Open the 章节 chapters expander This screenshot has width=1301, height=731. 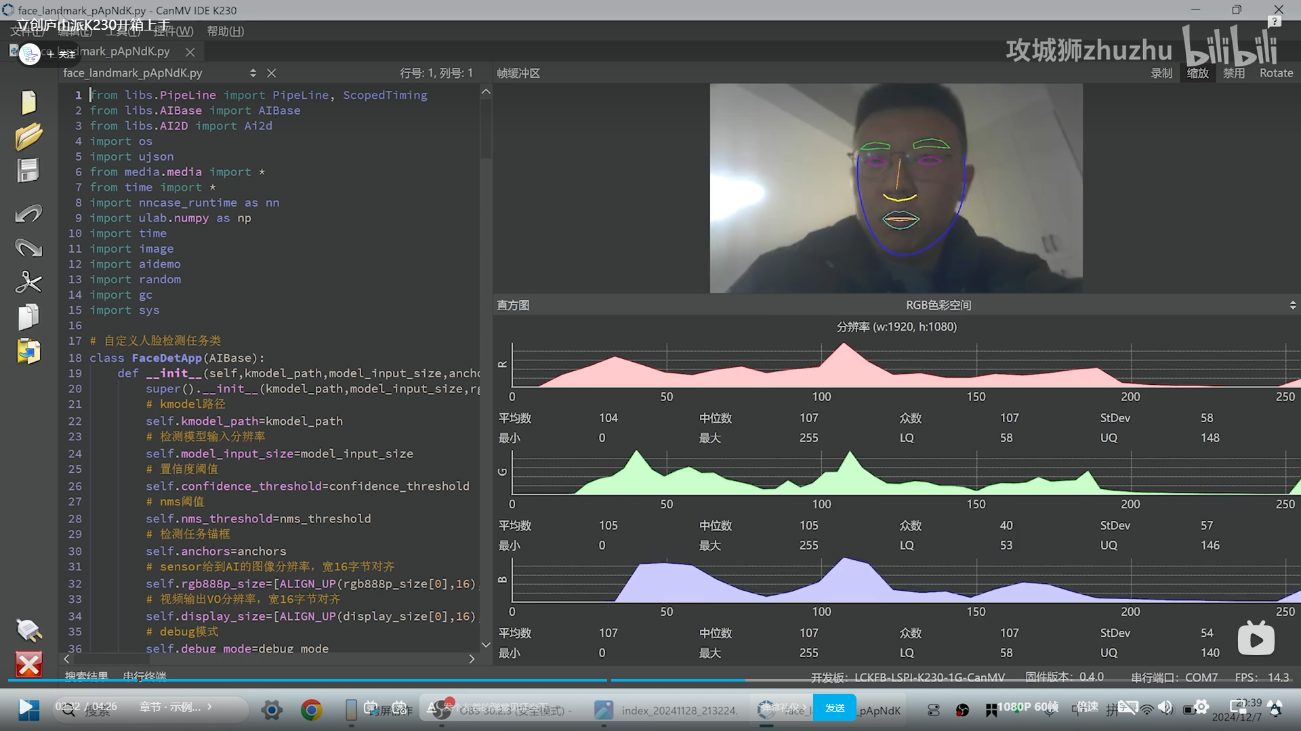click(x=175, y=707)
